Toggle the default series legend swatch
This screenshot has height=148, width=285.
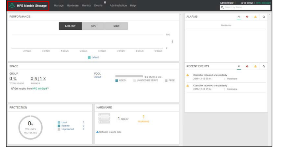tap(89, 57)
